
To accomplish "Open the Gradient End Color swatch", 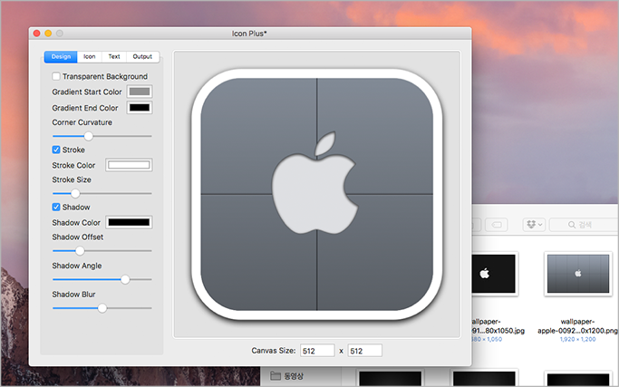I will [x=140, y=108].
